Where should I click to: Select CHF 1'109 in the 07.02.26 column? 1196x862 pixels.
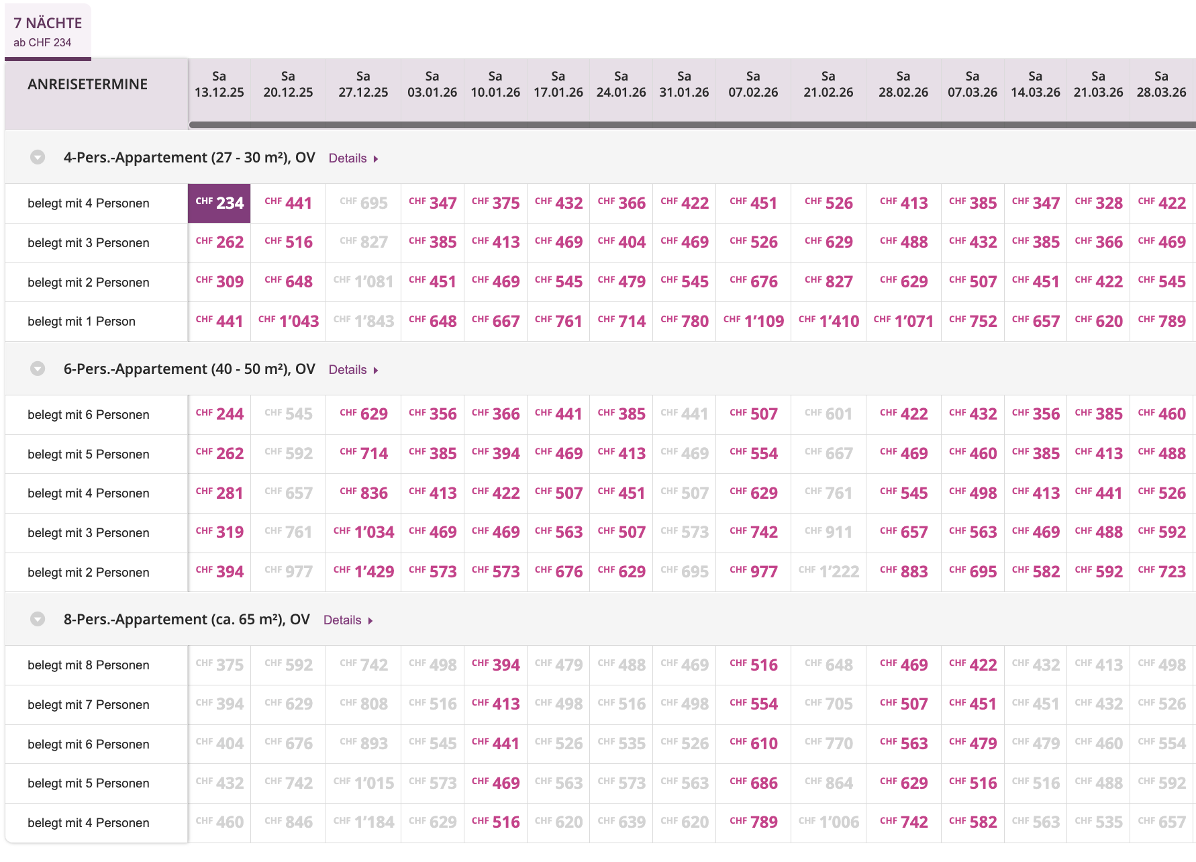754,322
